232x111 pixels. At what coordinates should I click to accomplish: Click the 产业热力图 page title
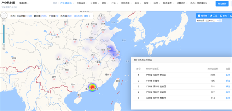pyautogui.click(x=8, y=3)
